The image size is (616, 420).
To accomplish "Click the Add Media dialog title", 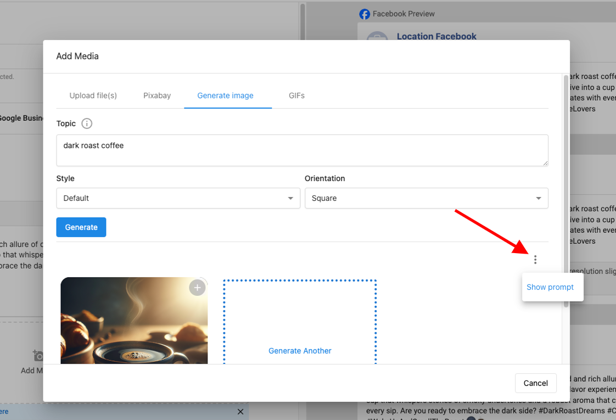I will pyautogui.click(x=77, y=56).
